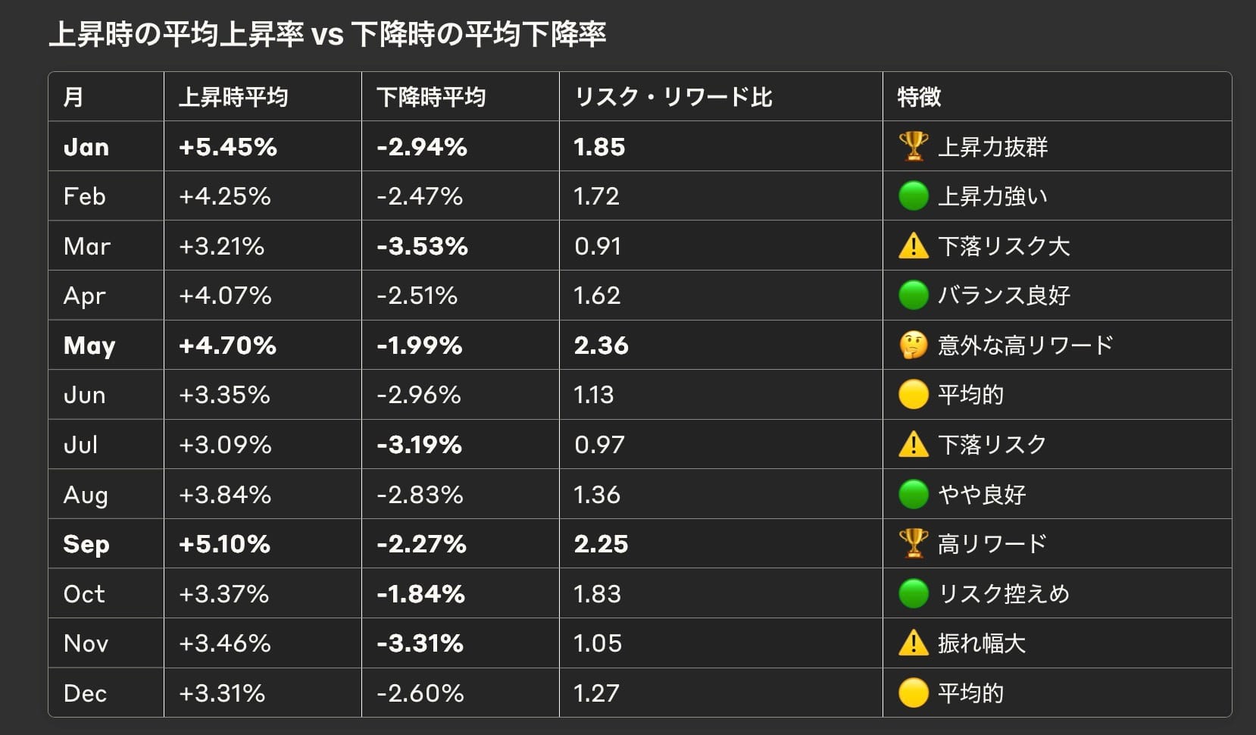1256x735 pixels.
Task: Click the warning icon beside 振れ幅大
Action: click(x=913, y=643)
